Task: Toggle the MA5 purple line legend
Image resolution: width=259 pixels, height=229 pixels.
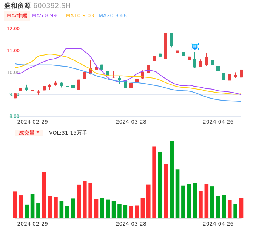Action: pyautogui.click(x=44, y=16)
